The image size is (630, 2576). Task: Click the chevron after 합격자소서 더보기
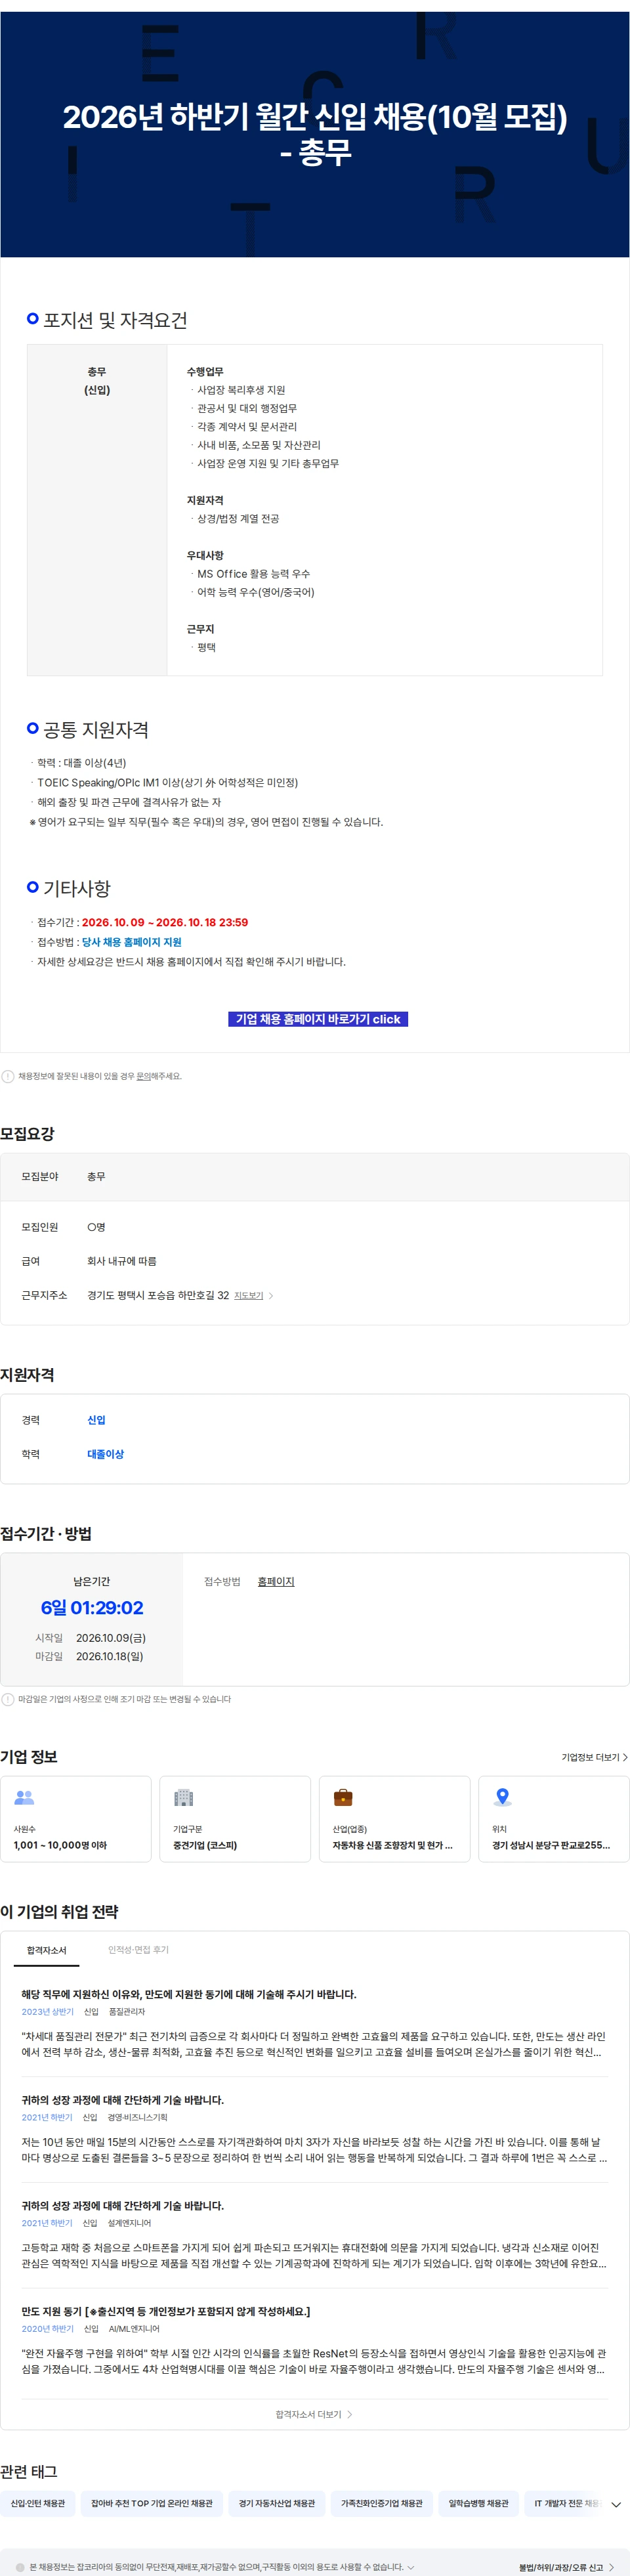349,2414
